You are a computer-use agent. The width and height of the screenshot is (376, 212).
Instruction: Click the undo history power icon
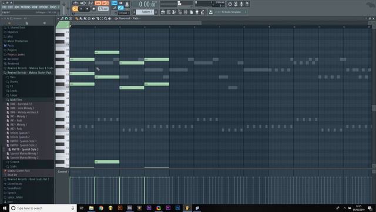[x=230, y=4]
